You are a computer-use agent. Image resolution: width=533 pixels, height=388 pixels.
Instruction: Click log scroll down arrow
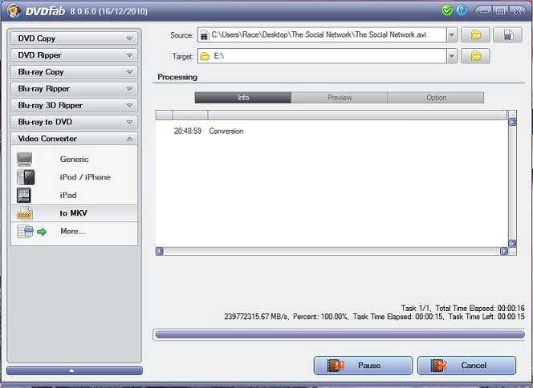pos(512,244)
